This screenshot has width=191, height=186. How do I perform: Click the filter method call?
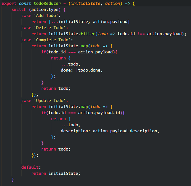coord(88,34)
